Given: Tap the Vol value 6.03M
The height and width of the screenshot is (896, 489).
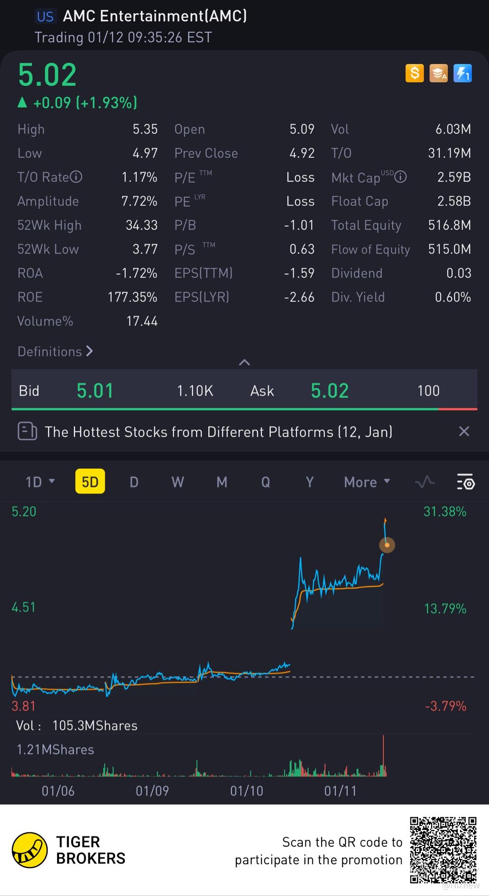Looking at the screenshot, I should [x=453, y=129].
